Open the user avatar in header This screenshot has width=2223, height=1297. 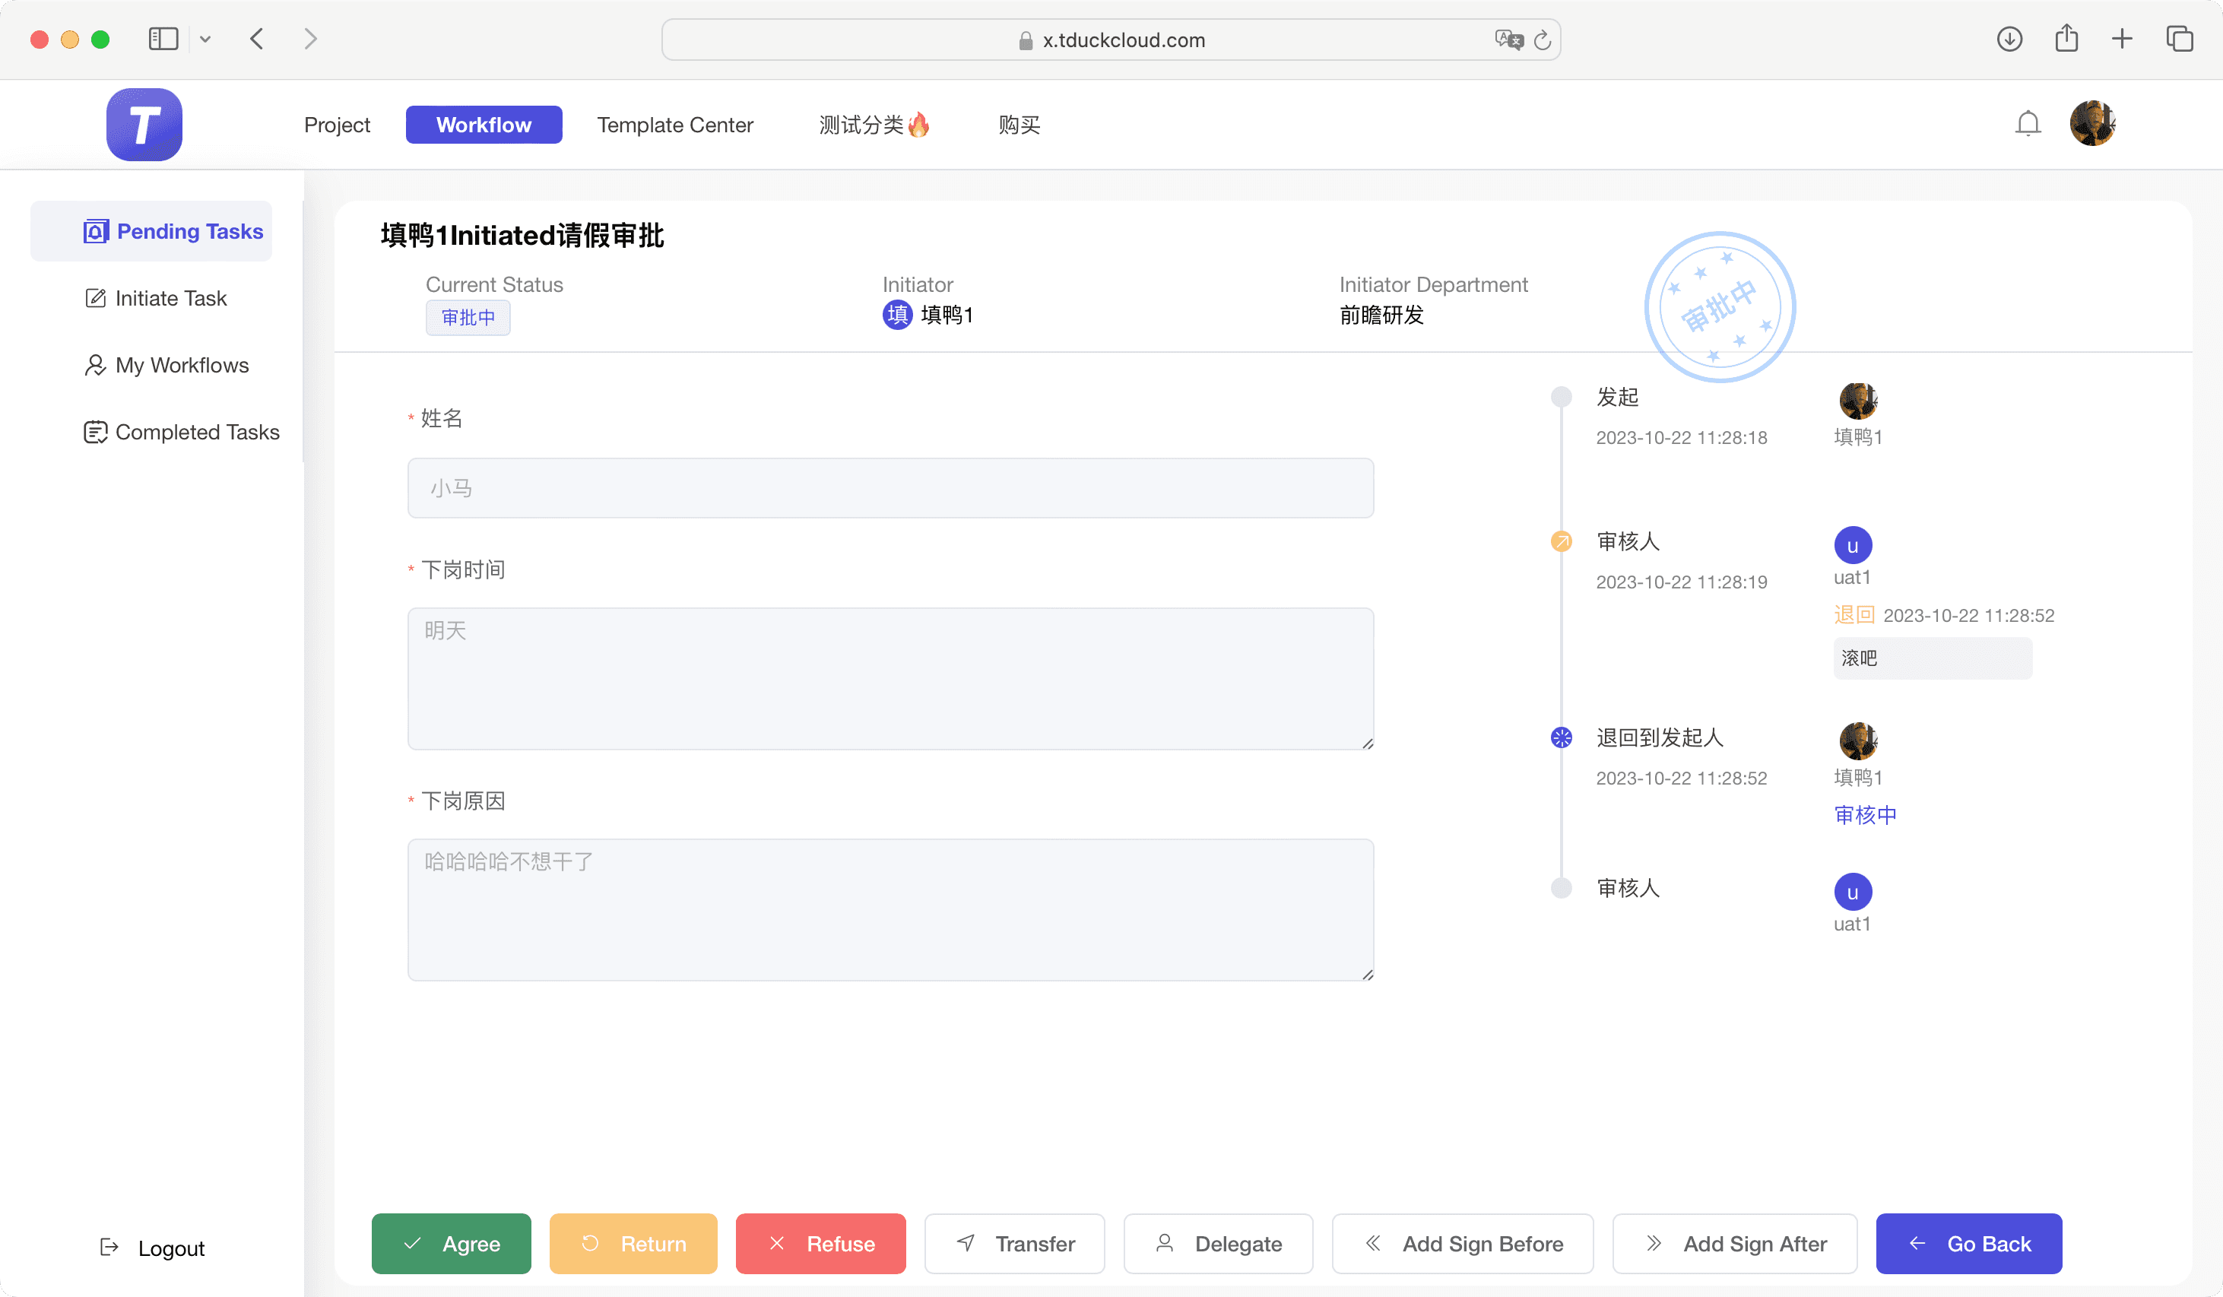2091,123
